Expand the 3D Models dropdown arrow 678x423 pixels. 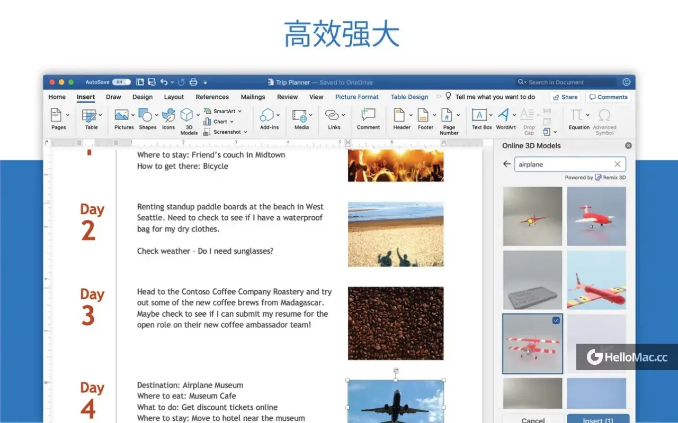pos(198,115)
